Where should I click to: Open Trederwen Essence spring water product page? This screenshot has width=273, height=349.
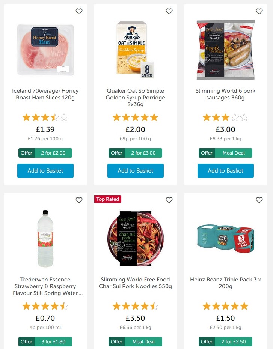45,286
